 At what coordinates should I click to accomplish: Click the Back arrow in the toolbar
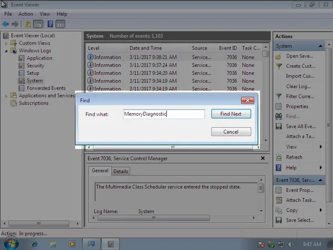(x=6, y=24)
